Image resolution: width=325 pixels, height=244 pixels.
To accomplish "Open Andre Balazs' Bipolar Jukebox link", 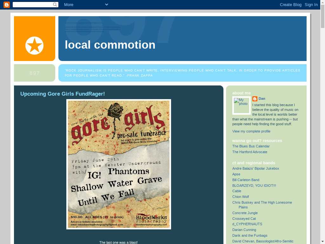I will 255,168.
